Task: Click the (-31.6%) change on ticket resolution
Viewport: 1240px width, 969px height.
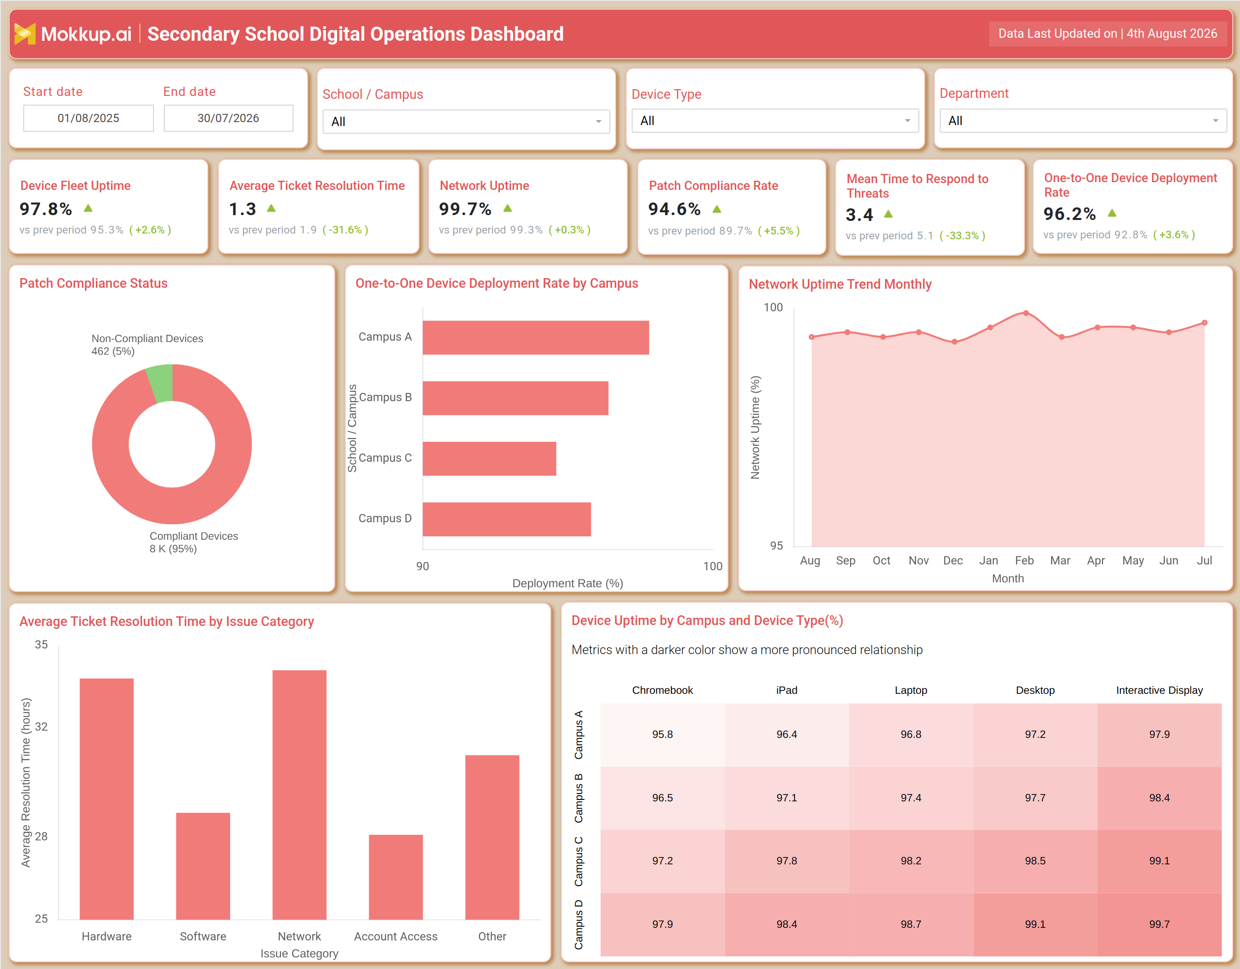Action: [x=345, y=230]
